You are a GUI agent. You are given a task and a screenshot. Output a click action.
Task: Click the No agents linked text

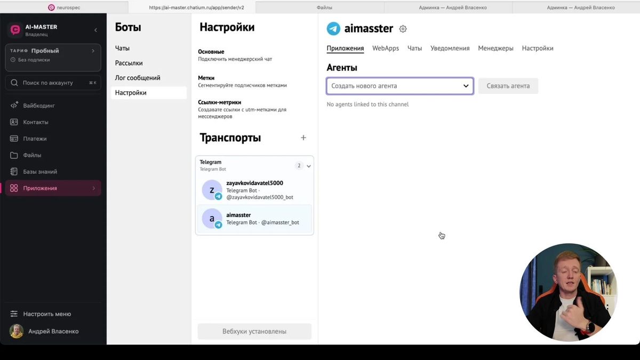367,105
